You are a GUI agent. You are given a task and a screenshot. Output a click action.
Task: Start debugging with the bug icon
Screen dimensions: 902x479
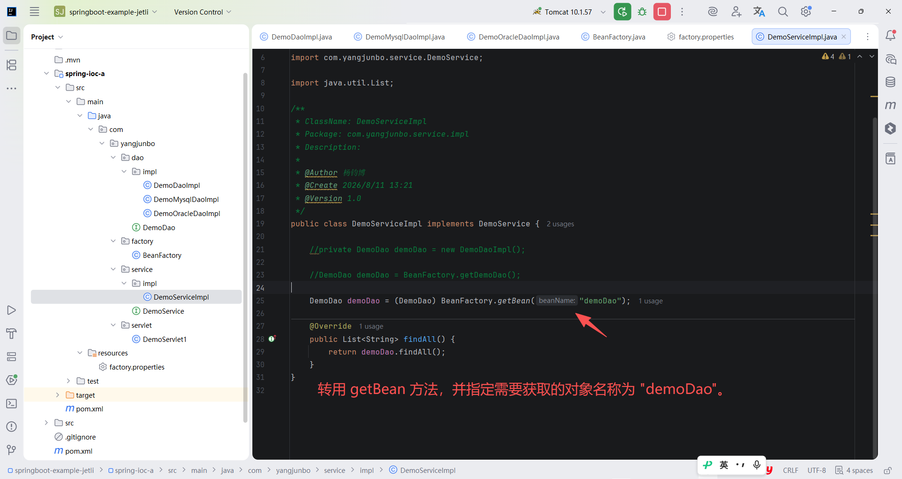coord(642,12)
